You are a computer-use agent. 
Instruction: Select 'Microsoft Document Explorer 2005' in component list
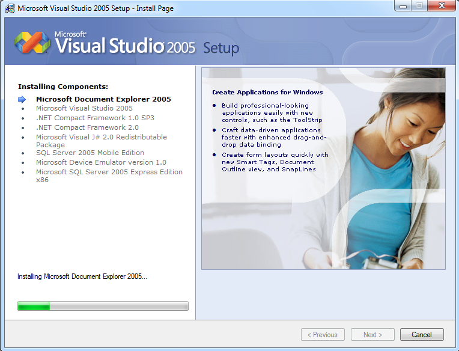pyautogui.click(x=103, y=99)
